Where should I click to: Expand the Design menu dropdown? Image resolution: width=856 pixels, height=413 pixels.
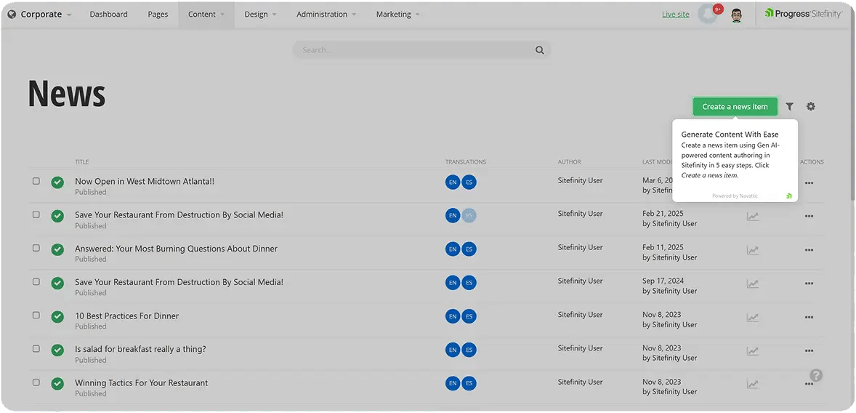(x=260, y=15)
